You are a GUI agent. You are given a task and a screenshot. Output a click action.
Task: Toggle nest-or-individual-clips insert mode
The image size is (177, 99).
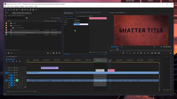[7, 61]
